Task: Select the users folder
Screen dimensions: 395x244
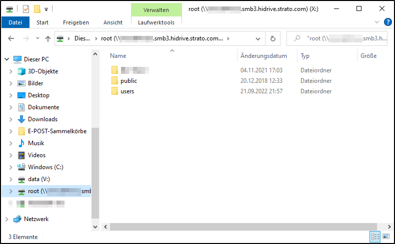Action: (127, 91)
